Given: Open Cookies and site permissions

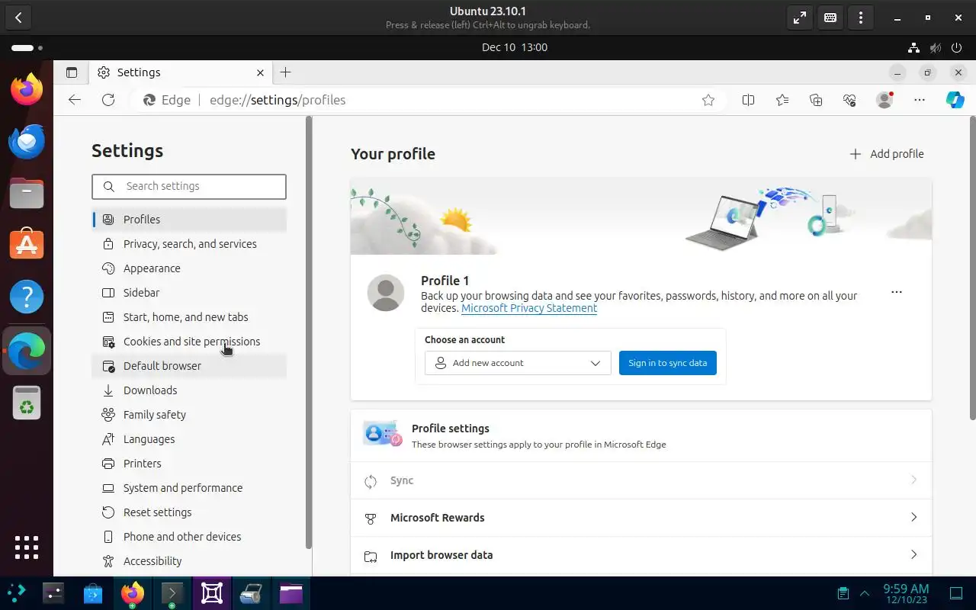Looking at the screenshot, I should pos(189,342).
